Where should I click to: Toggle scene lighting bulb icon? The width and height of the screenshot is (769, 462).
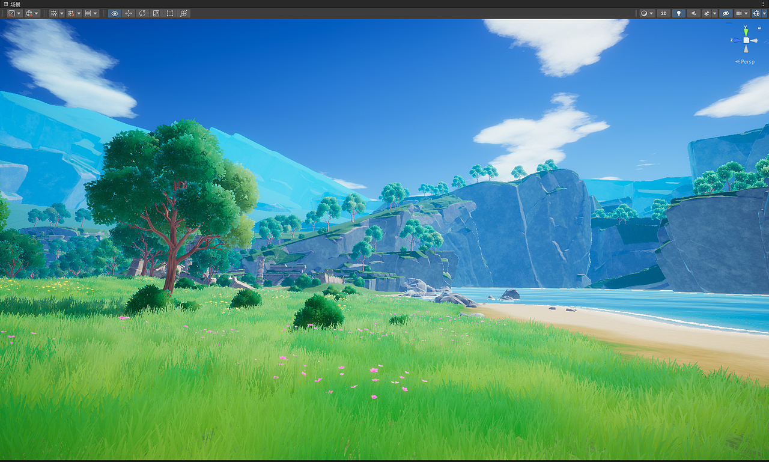pos(679,13)
